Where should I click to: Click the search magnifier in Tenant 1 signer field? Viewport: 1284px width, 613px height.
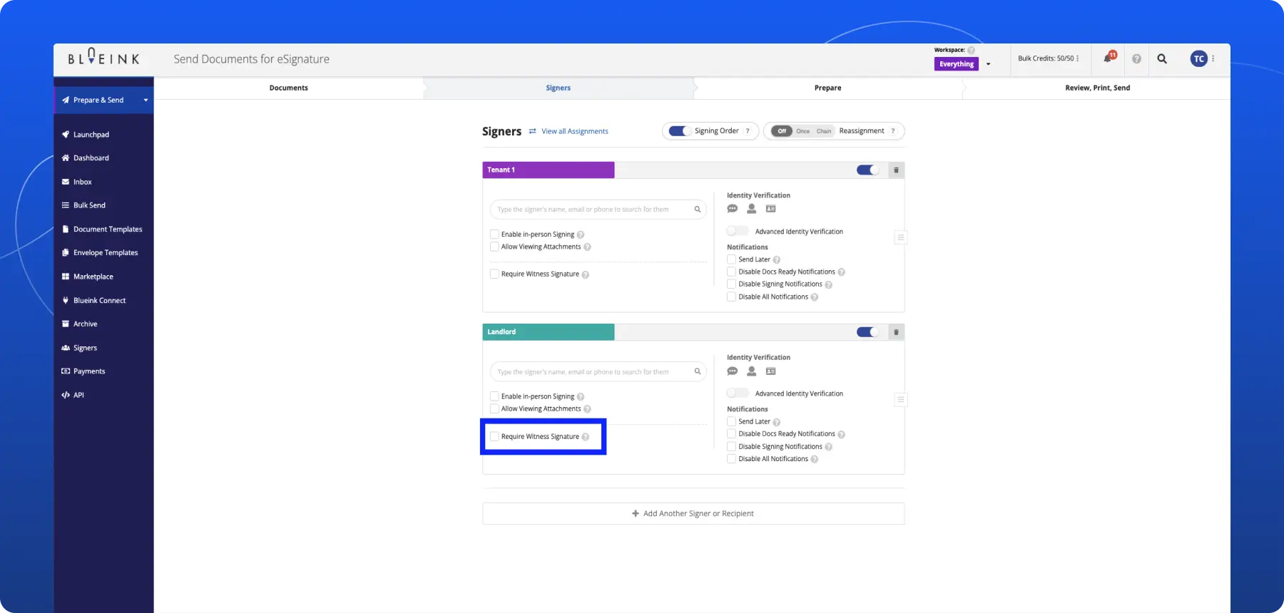pyautogui.click(x=698, y=210)
